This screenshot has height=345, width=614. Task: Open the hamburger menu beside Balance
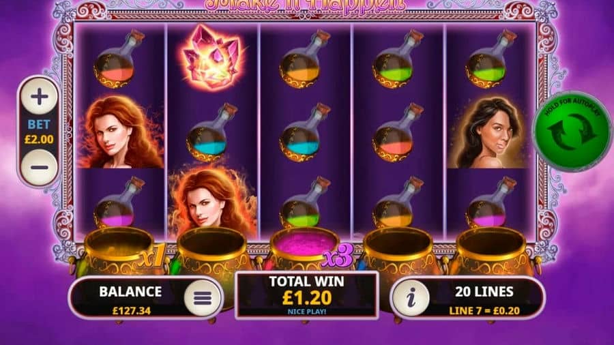tap(202, 298)
